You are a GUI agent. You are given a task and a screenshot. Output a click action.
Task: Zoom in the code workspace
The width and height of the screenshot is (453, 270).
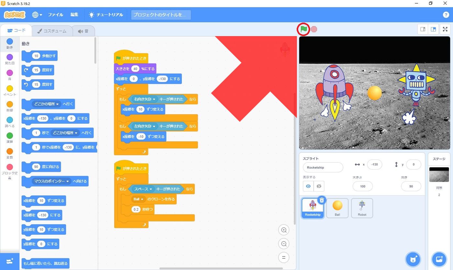tap(284, 230)
